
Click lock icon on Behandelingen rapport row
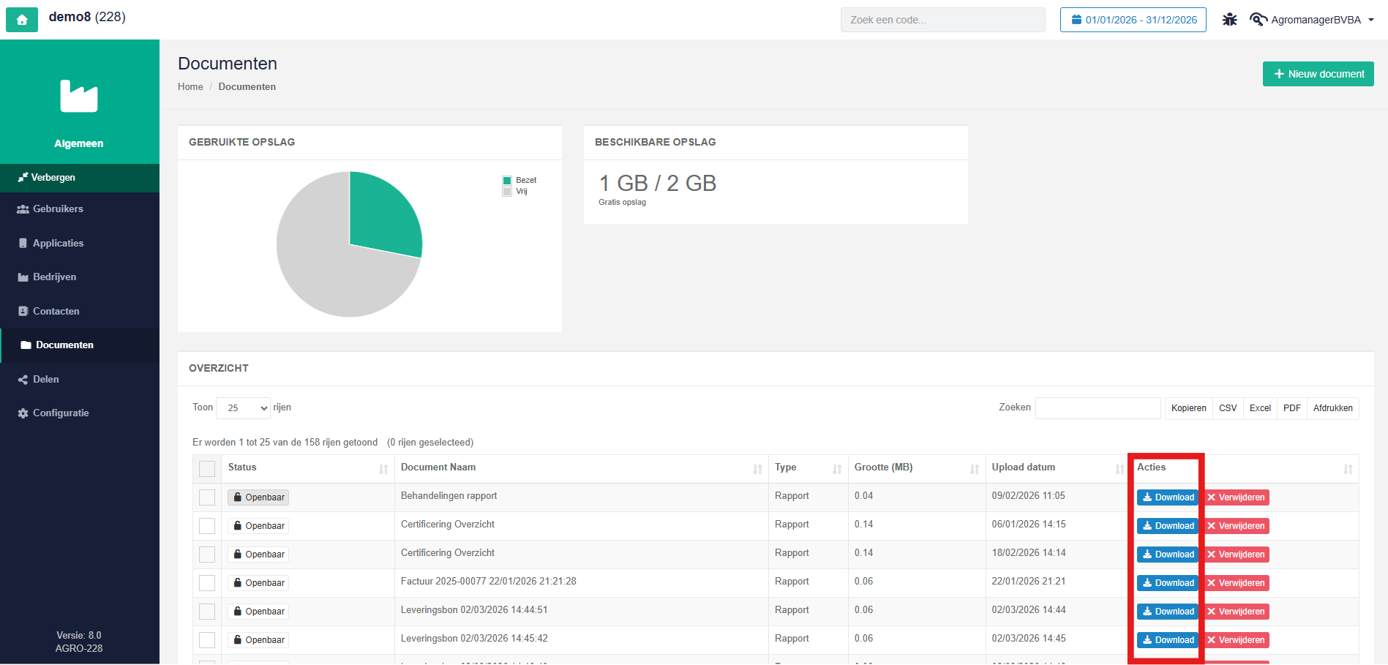click(238, 497)
